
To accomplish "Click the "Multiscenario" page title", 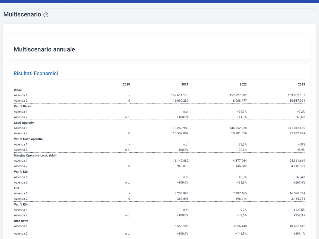I will [x=22, y=14].
